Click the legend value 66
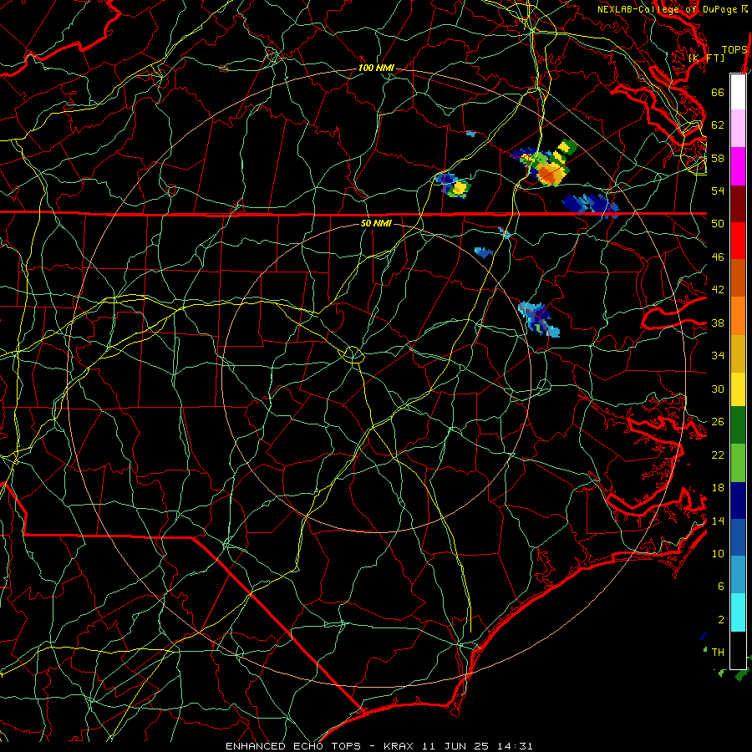Screen dimensions: 752x752 tap(718, 92)
